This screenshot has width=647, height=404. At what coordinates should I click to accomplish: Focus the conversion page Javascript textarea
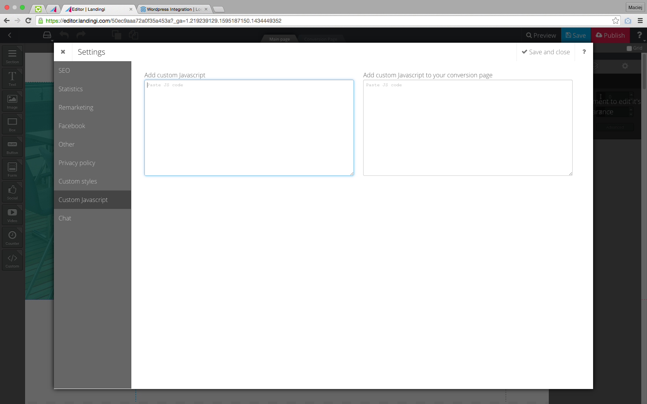468,128
